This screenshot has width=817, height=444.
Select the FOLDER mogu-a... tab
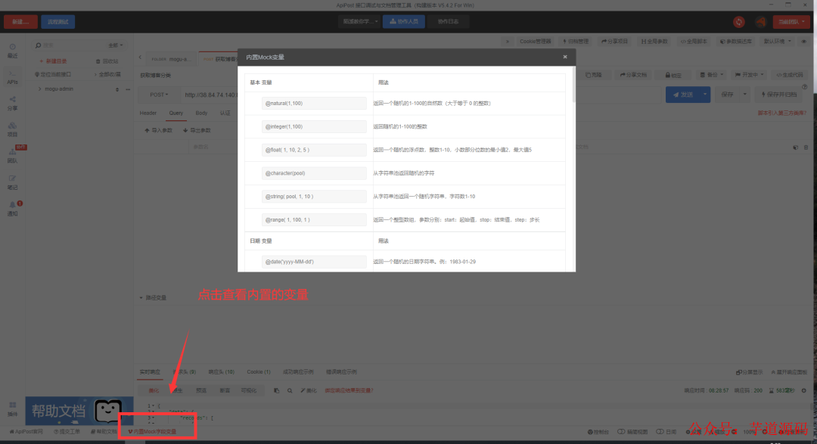[172, 60]
